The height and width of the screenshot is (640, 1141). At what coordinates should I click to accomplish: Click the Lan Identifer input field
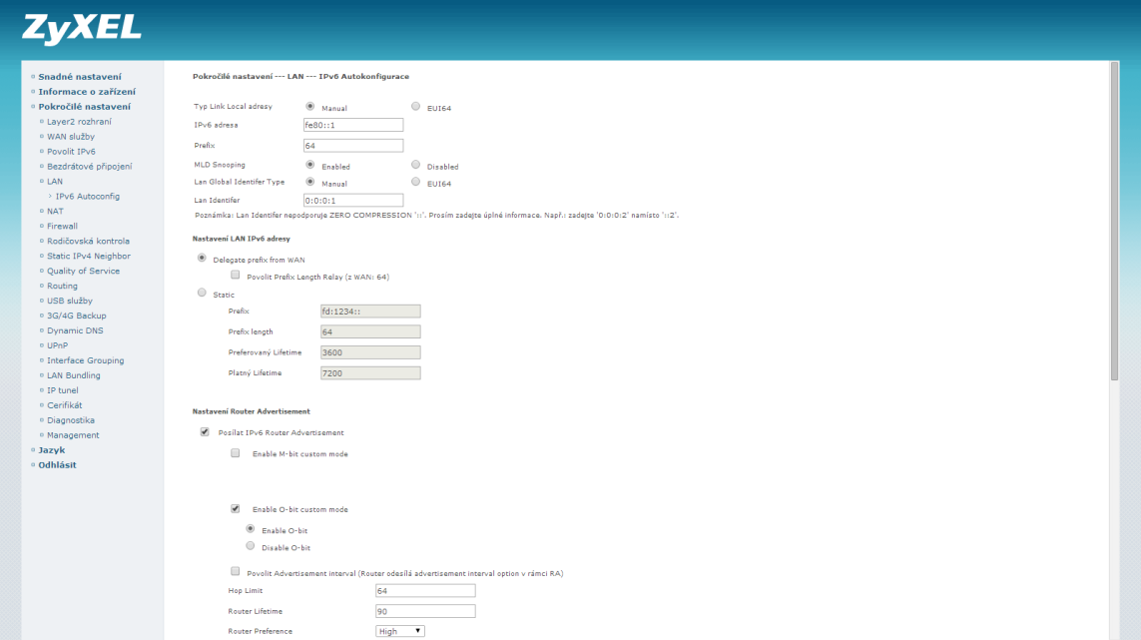coord(353,201)
